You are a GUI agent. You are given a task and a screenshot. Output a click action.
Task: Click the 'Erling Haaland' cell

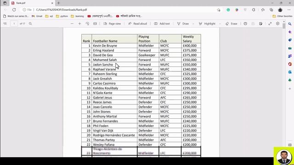(x=114, y=50)
